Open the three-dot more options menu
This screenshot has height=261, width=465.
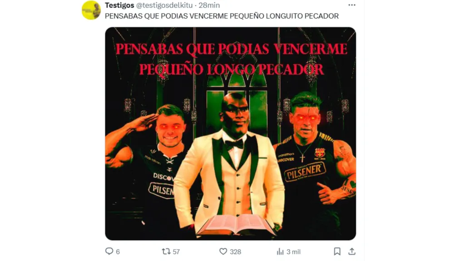(x=352, y=5)
